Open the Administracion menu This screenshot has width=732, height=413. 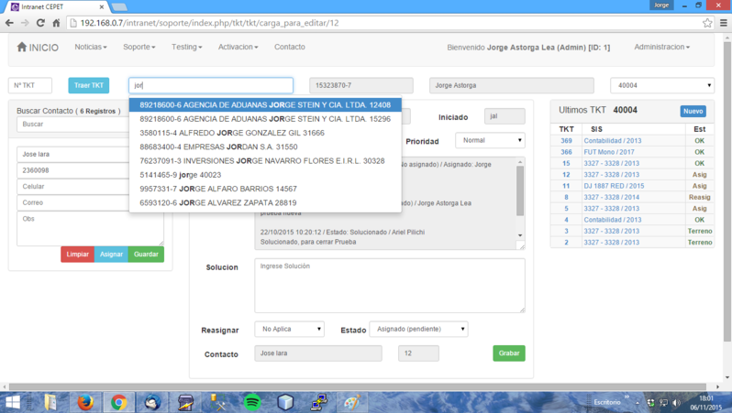pos(661,47)
